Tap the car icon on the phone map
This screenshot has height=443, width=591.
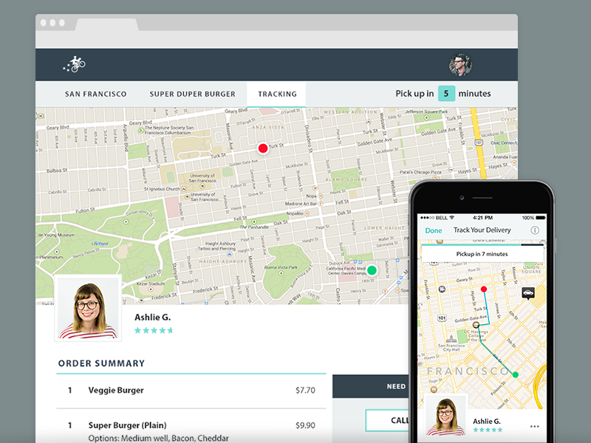527,293
